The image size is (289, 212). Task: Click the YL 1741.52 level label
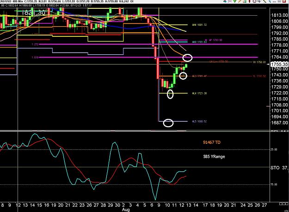pos(259,76)
